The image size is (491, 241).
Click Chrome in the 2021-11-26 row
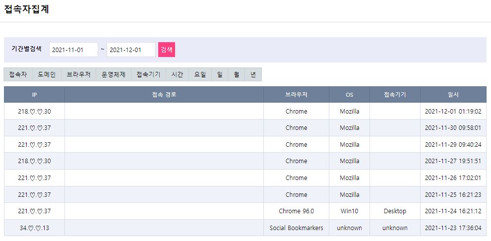click(x=296, y=178)
